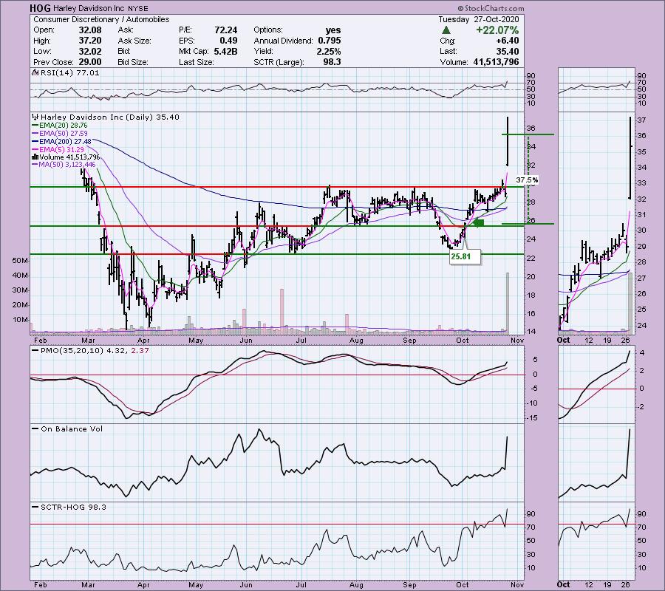Click the 25.81 price callout box
Viewport: 665px width, 591px height.
[465, 256]
